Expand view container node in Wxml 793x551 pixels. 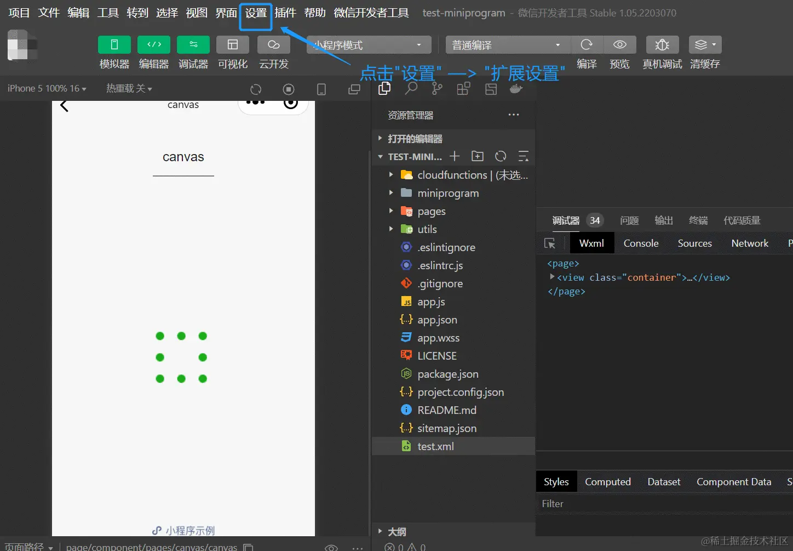[x=552, y=277]
